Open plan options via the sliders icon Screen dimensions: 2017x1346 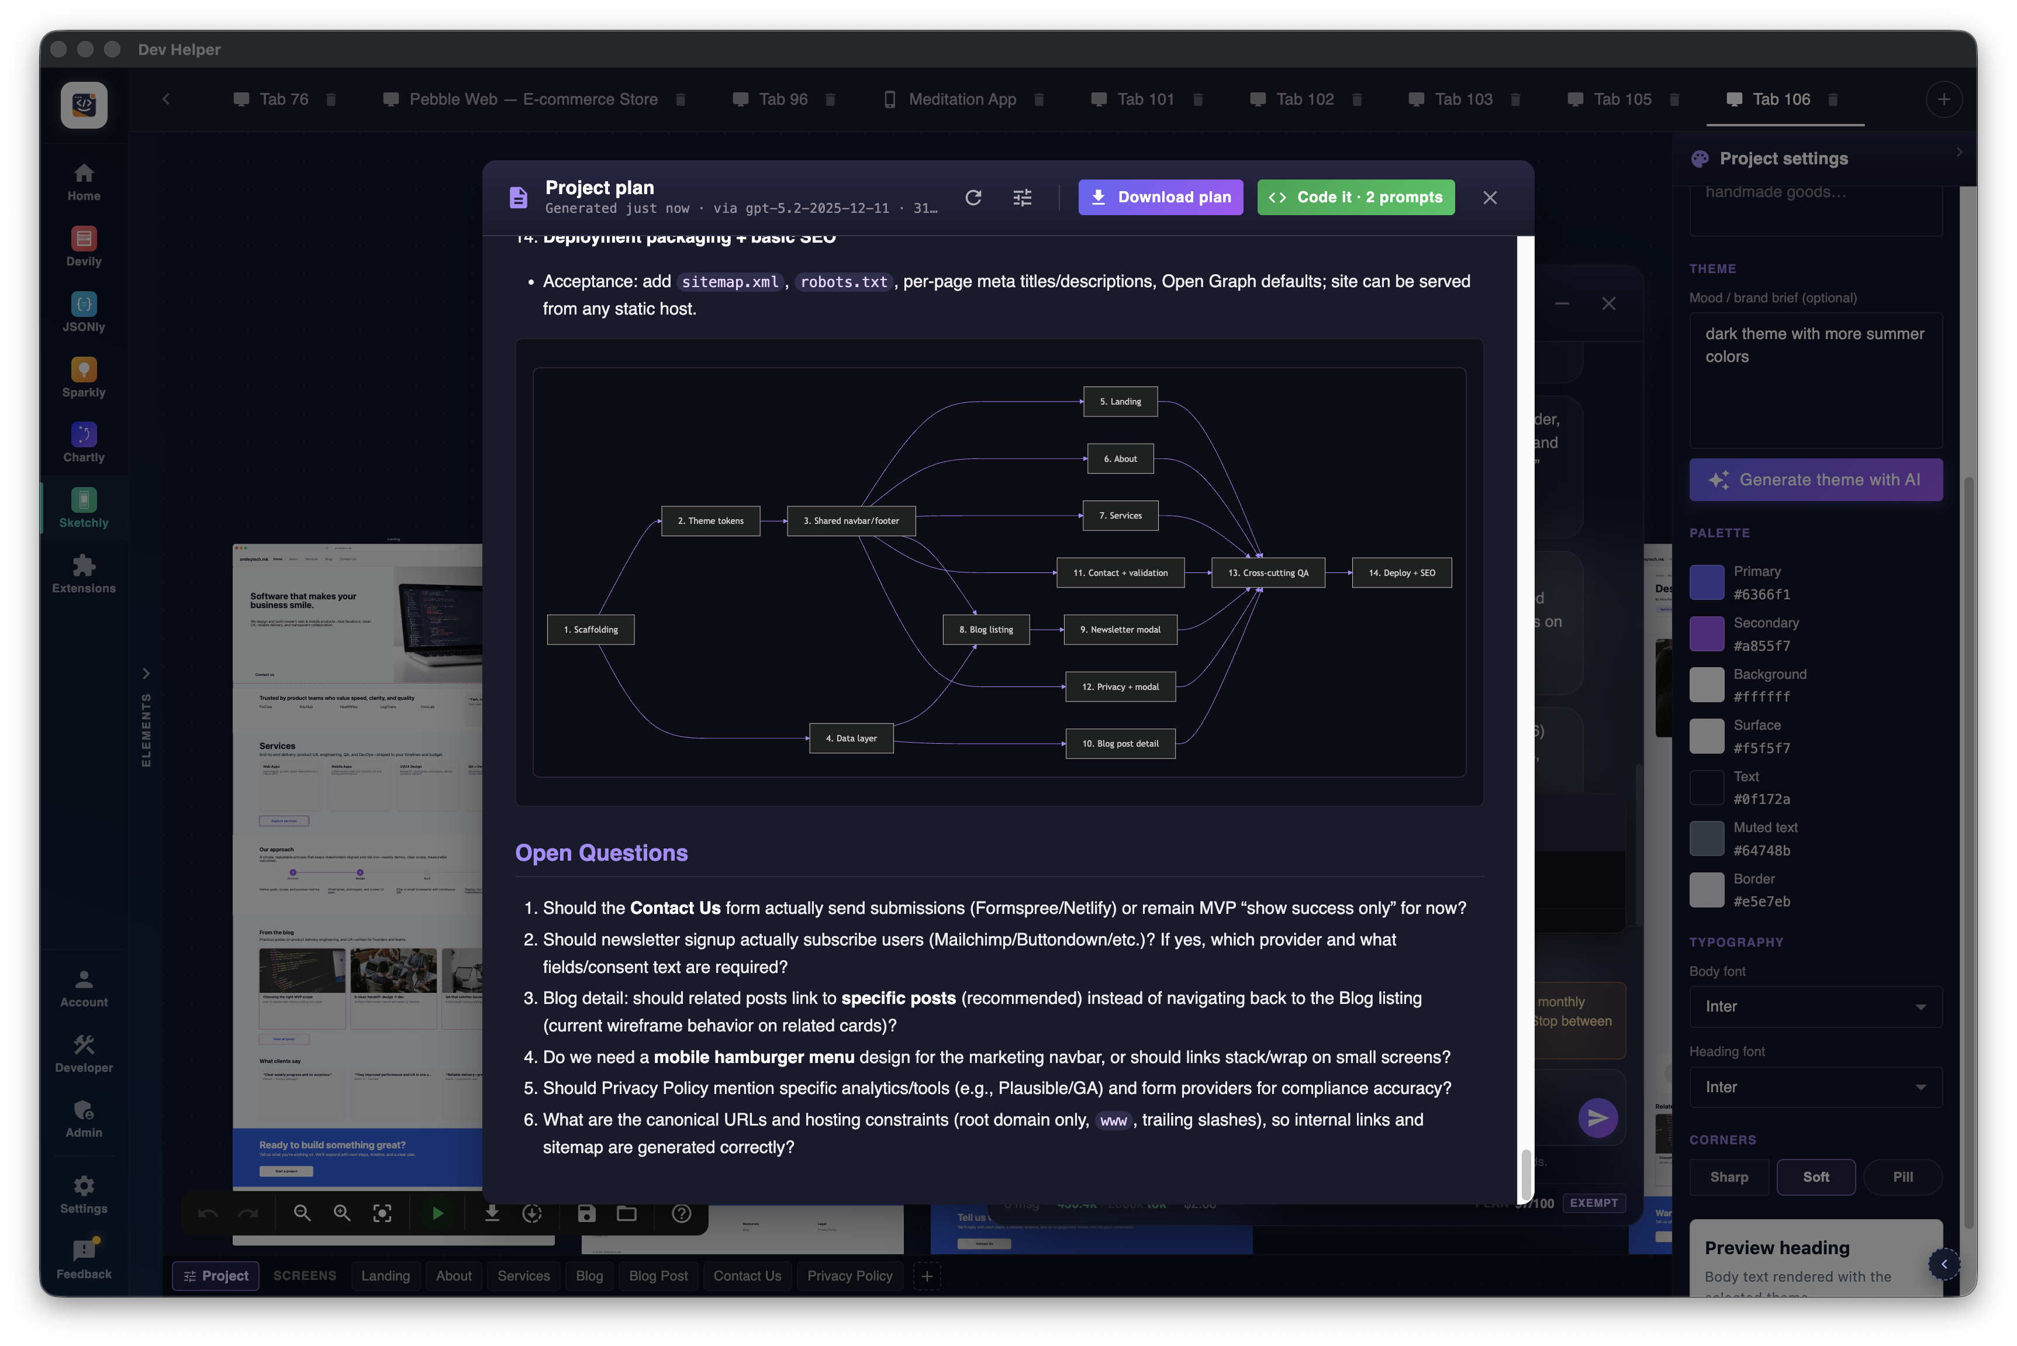click(1021, 198)
